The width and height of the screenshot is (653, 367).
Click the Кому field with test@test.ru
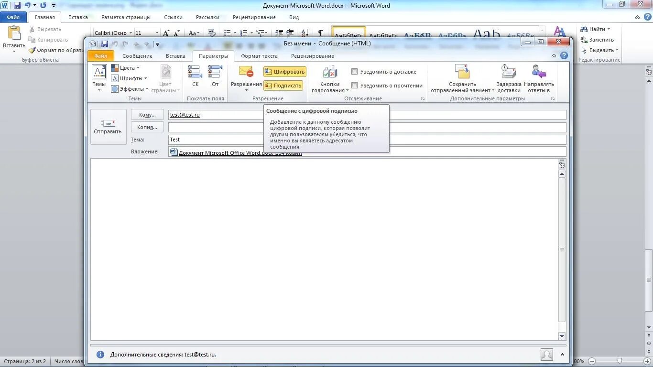(x=367, y=115)
